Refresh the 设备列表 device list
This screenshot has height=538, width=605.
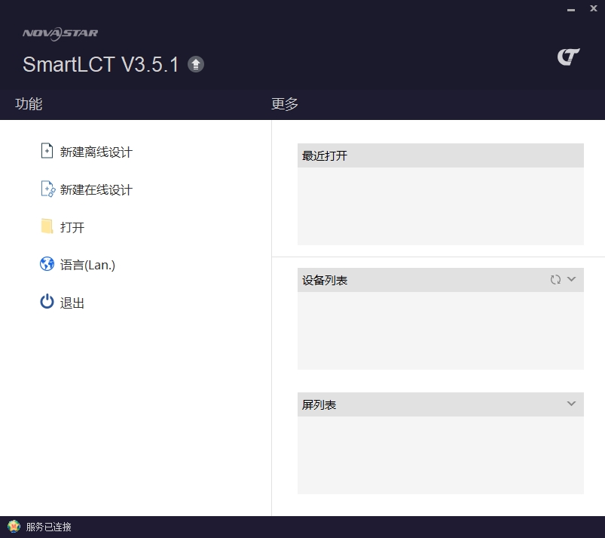[x=555, y=279]
